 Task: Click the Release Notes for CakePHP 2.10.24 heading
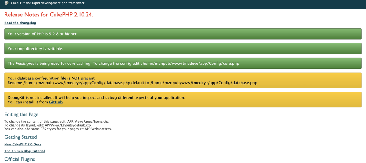click(x=48, y=15)
